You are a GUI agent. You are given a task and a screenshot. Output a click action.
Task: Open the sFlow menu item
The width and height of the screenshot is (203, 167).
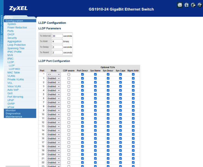(11, 107)
